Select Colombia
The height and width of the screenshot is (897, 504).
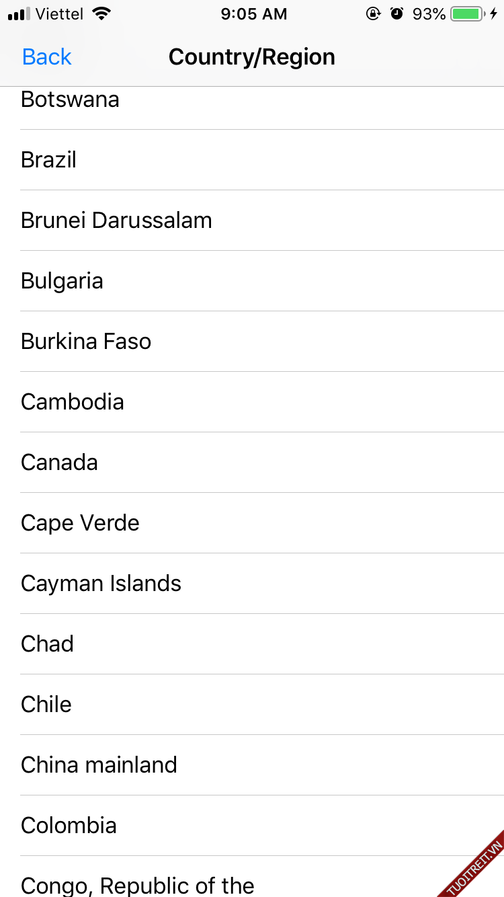69,826
